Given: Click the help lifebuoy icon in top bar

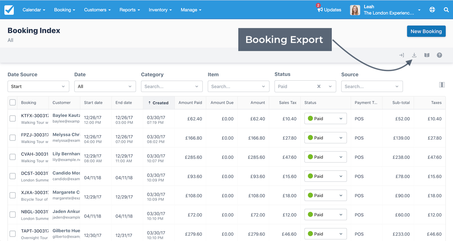Looking at the screenshot, I should point(432,10).
